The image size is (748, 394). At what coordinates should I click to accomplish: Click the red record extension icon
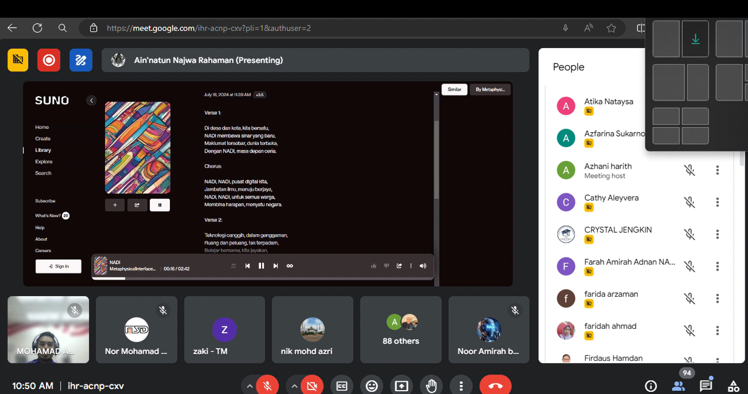pyautogui.click(x=49, y=60)
